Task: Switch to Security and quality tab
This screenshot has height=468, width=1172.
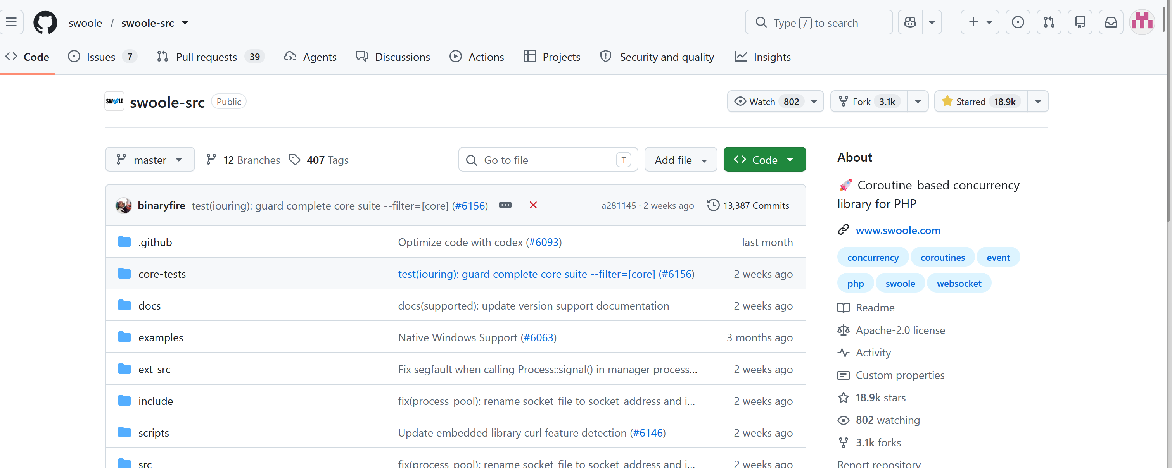Action: [x=657, y=57]
